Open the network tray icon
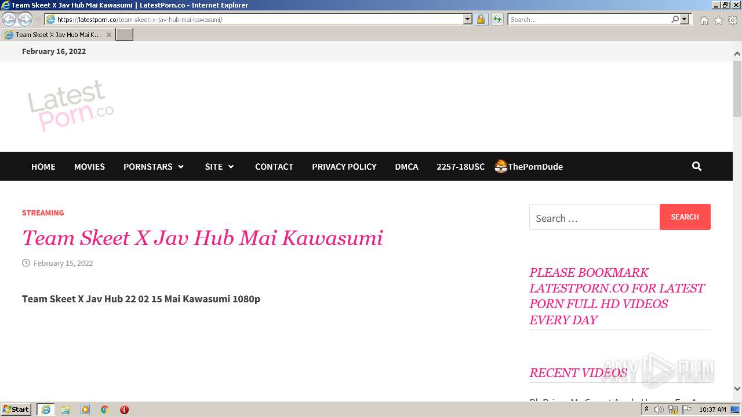742x417 pixels. click(x=673, y=409)
